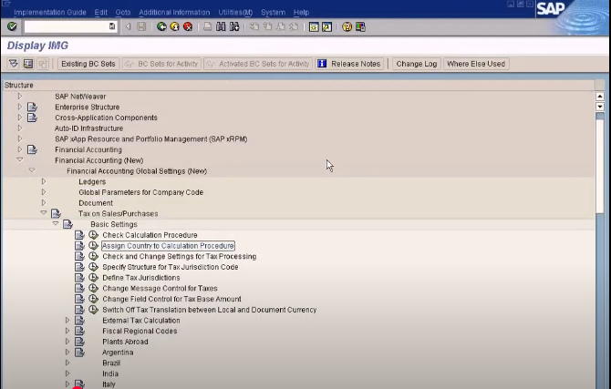Run Switch Off Tax Translation execute icon

coord(93,310)
